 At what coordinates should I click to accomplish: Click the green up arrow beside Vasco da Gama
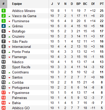10,16
